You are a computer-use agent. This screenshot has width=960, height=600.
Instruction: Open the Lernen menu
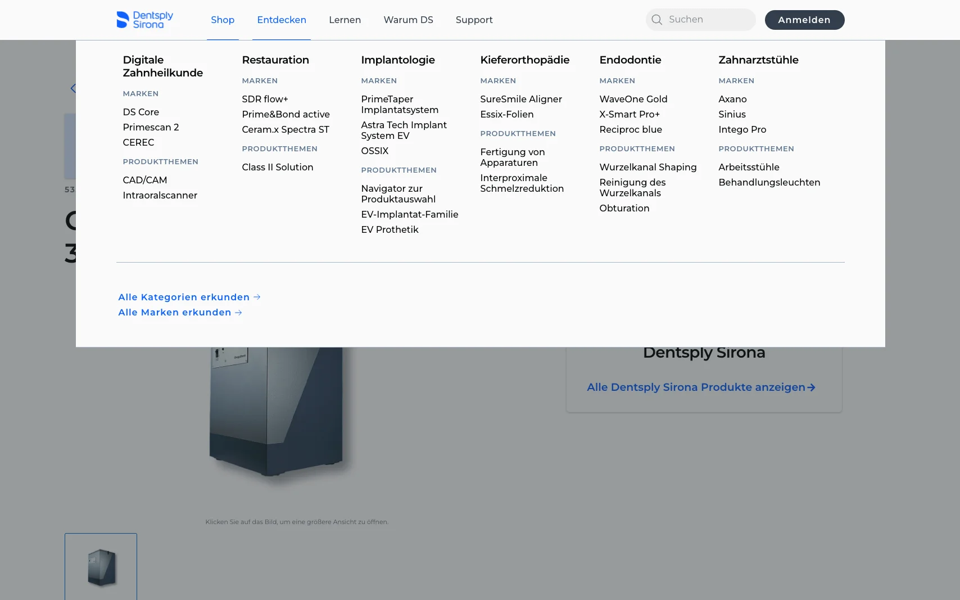click(x=345, y=20)
